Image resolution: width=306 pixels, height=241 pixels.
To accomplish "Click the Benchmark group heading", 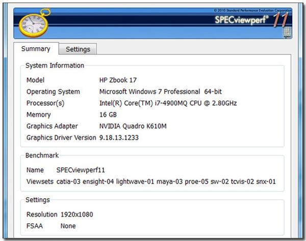I will click(42, 155).
